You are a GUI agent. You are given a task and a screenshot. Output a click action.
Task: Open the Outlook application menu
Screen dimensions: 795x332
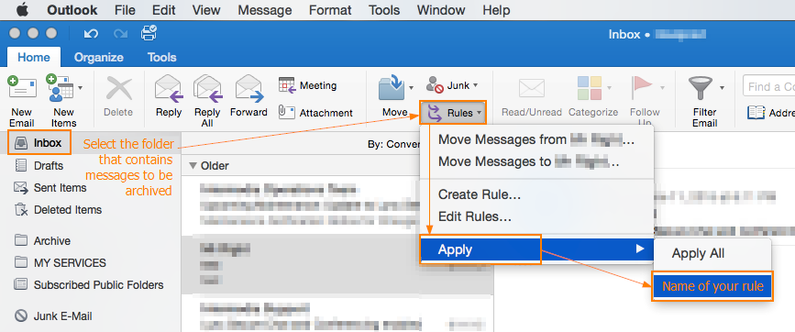pos(72,10)
